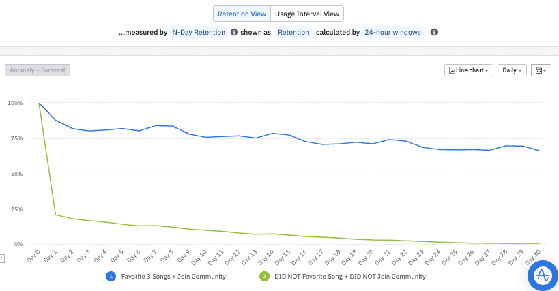Open the 'shown as Retention' selector
559x291 pixels.
click(x=293, y=32)
